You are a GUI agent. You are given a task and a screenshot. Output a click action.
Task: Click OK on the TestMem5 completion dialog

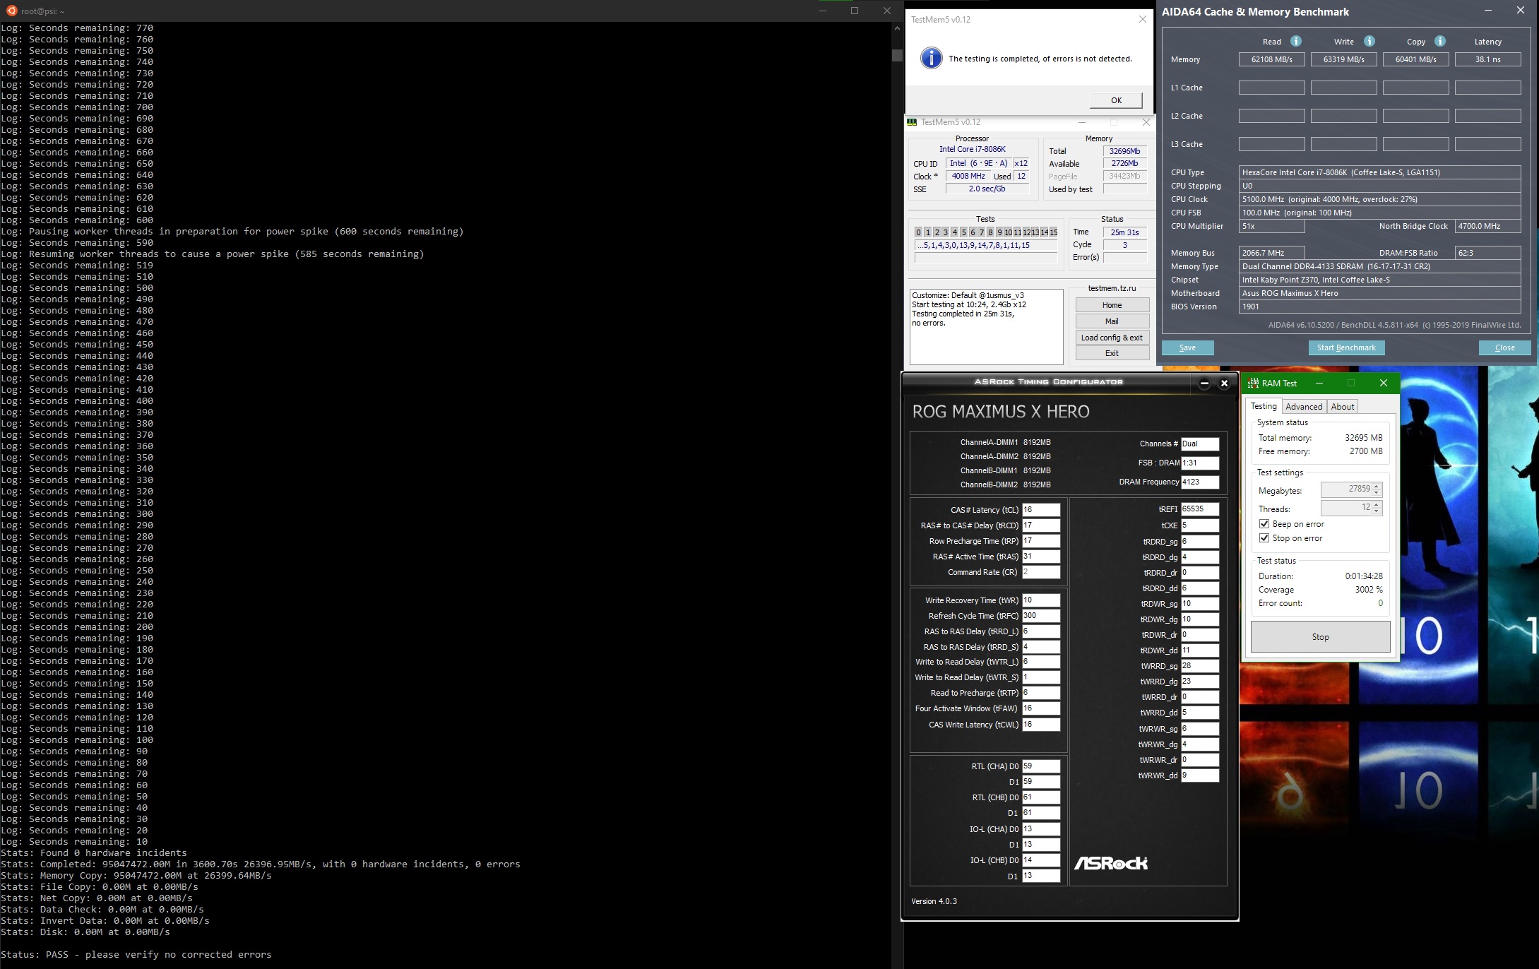pos(1115,100)
